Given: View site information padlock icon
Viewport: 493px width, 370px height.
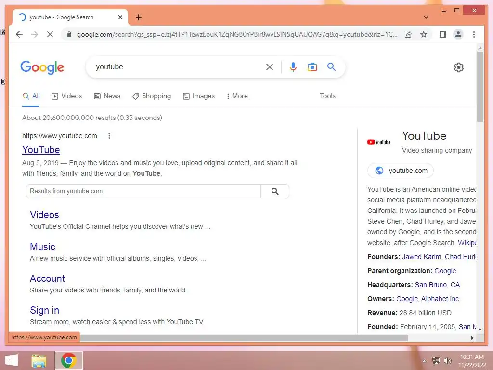Looking at the screenshot, I should point(69,34).
